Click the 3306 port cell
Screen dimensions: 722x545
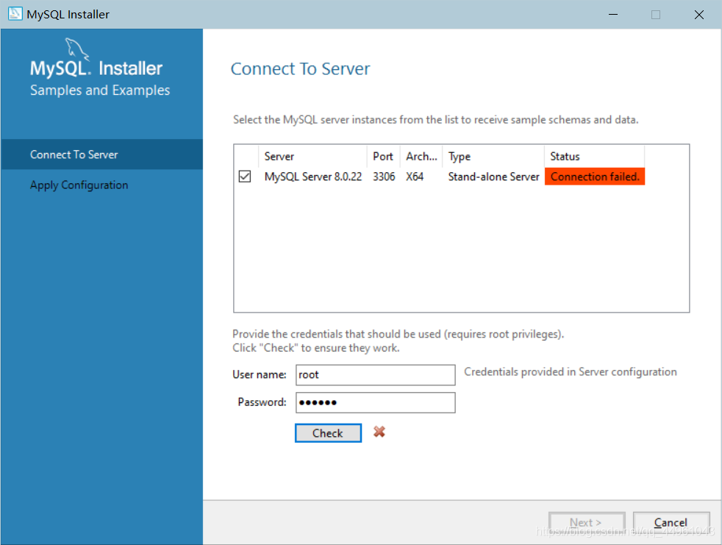pyautogui.click(x=384, y=177)
